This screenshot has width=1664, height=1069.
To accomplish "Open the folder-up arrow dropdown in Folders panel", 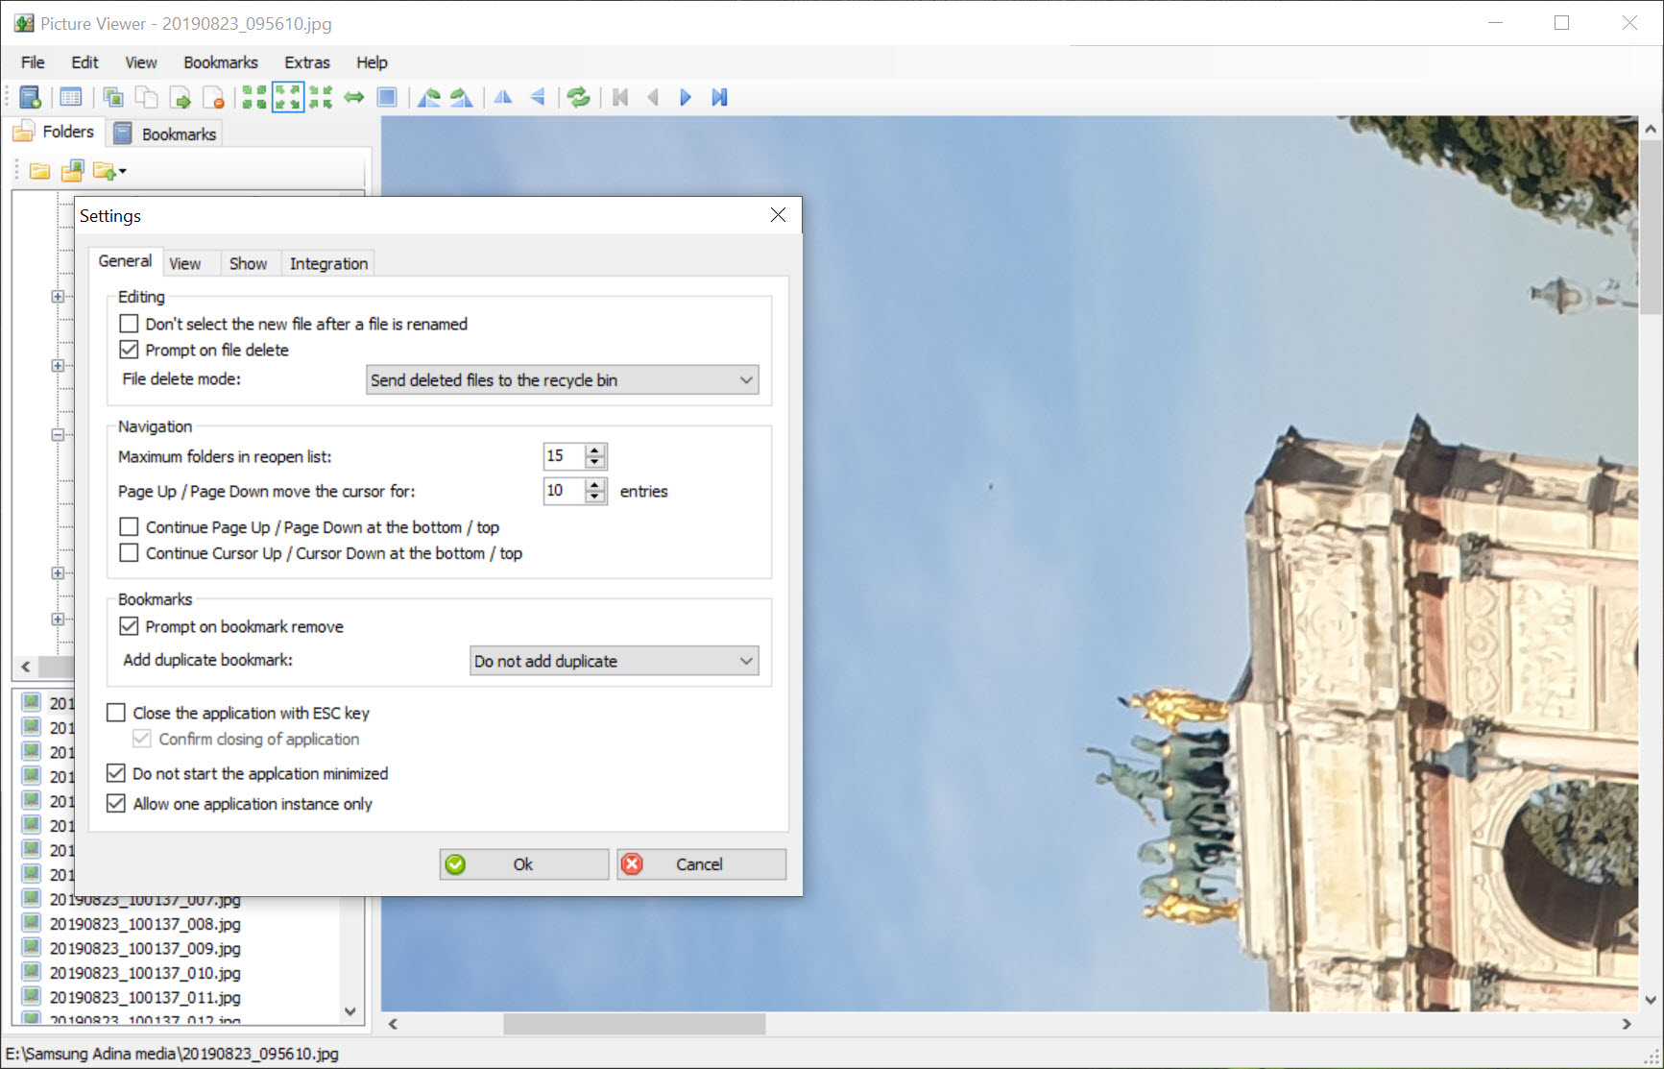I will coord(122,172).
